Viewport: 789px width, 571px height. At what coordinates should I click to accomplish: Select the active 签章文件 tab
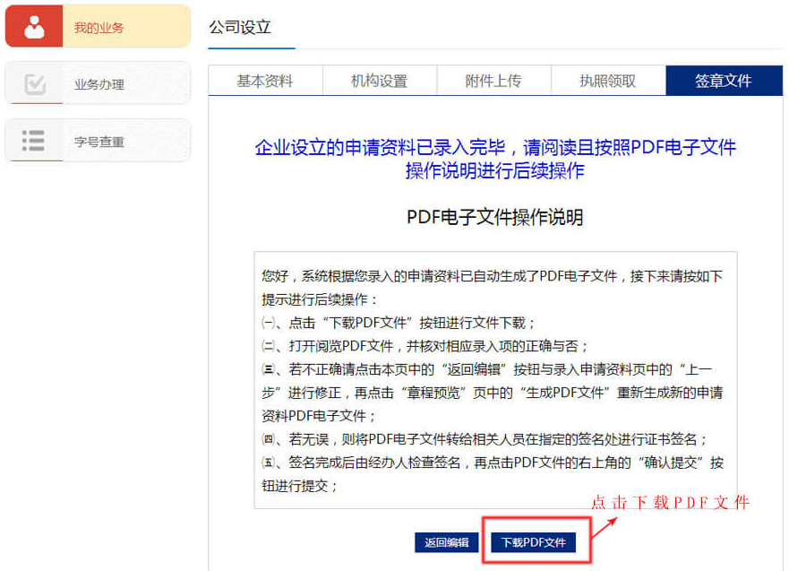click(723, 80)
